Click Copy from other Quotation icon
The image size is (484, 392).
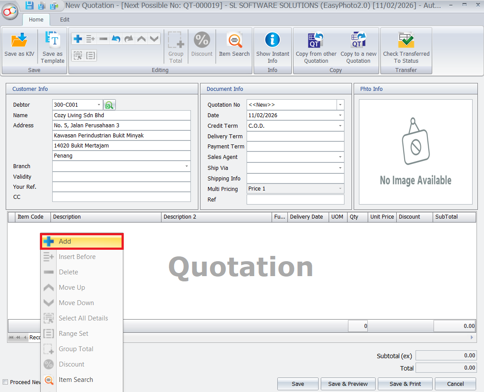pos(316,41)
